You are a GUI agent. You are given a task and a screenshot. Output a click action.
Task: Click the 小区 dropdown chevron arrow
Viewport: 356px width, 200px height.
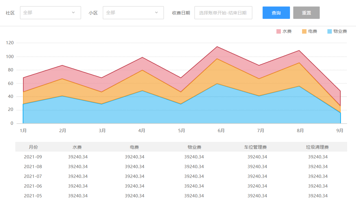[156, 13]
